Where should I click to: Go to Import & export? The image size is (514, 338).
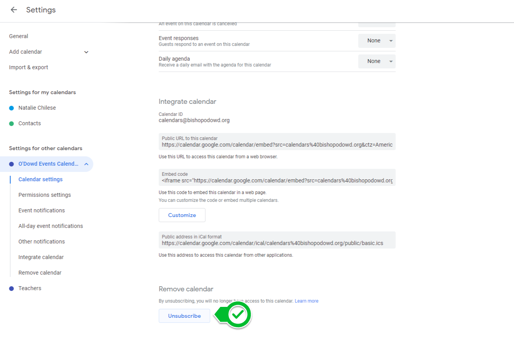(x=28, y=67)
